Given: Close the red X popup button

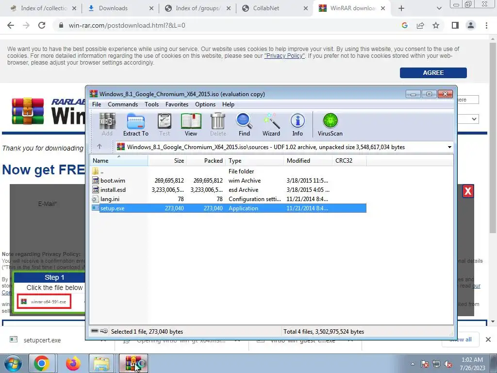Looking at the screenshot, I should pos(468,191).
